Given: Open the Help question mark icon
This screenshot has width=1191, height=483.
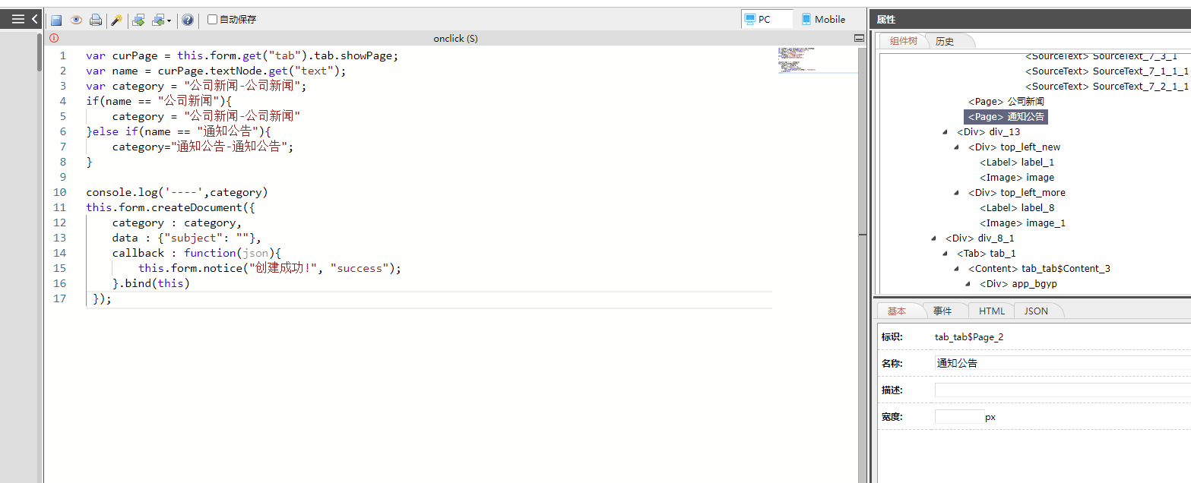Looking at the screenshot, I should click(x=188, y=20).
